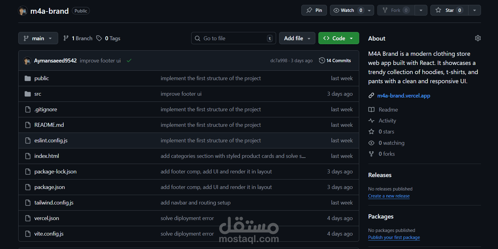Star the m4a-brand repository
Image resolution: width=498 pixels, height=249 pixels.
point(449,10)
